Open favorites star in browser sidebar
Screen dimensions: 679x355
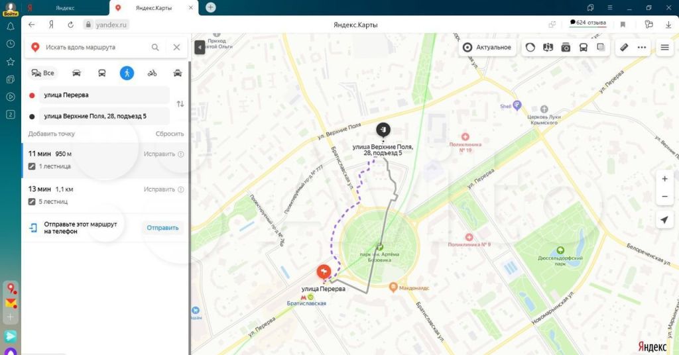coord(11,62)
